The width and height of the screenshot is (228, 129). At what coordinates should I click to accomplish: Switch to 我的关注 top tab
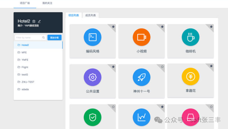[47, 3]
